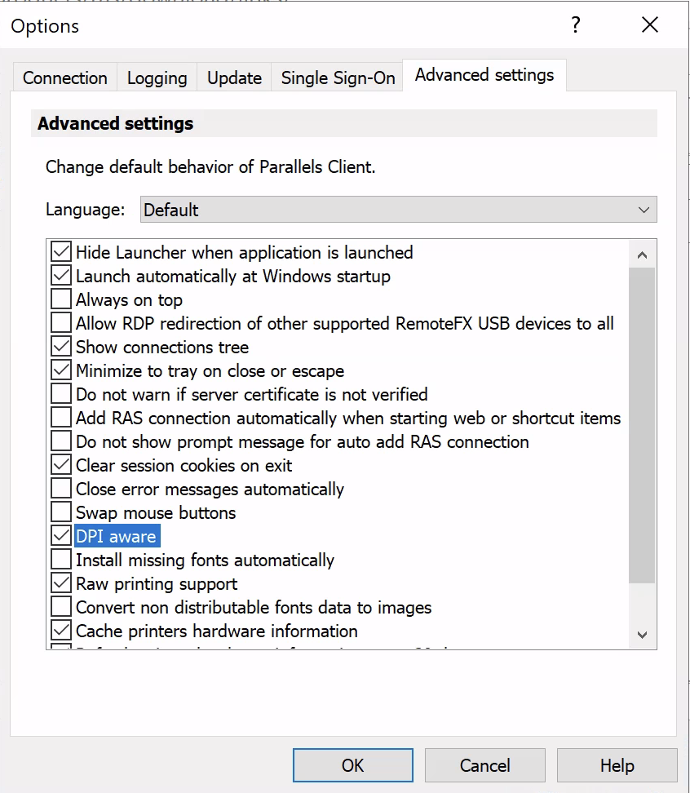
Task: Tick Do not show prompt for auto add RAS
Action: tap(61, 441)
